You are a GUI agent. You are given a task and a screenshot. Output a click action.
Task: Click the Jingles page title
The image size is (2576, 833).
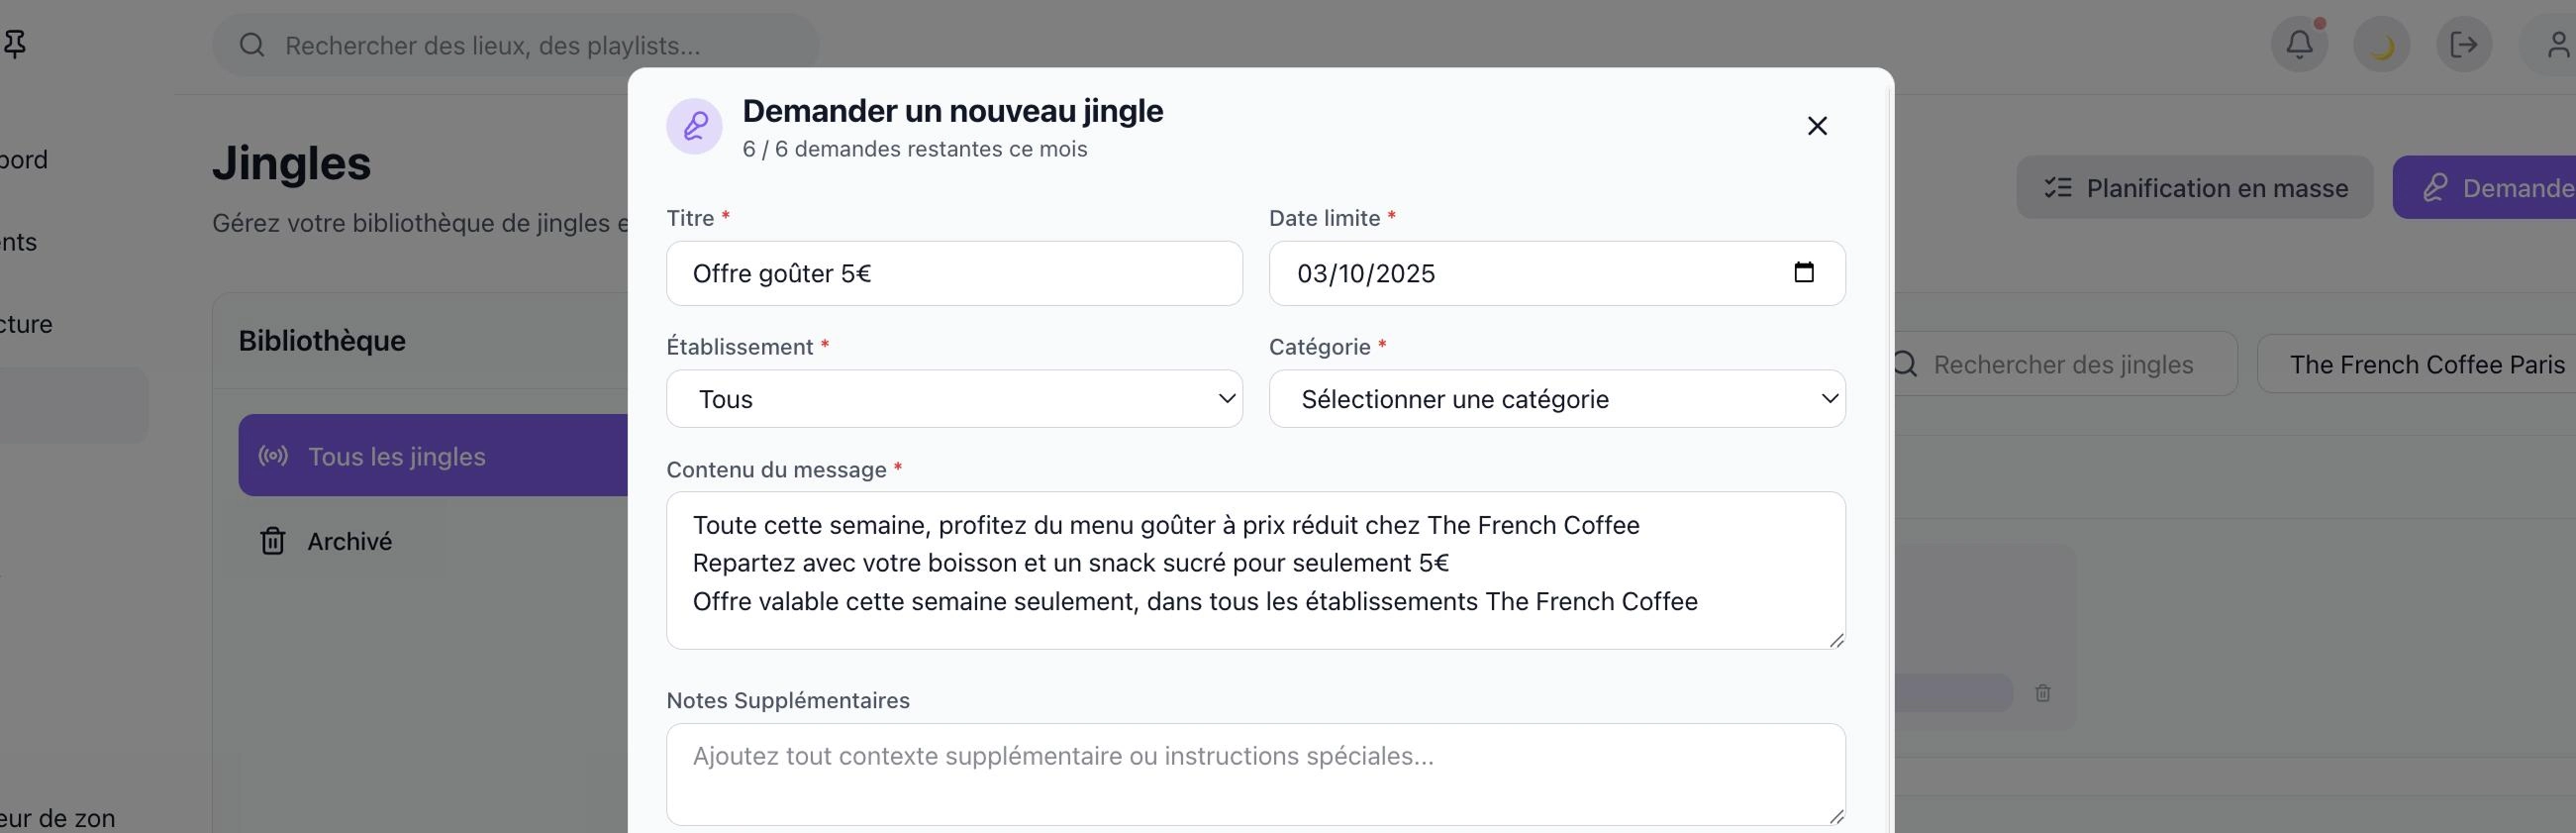pyautogui.click(x=291, y=163)
